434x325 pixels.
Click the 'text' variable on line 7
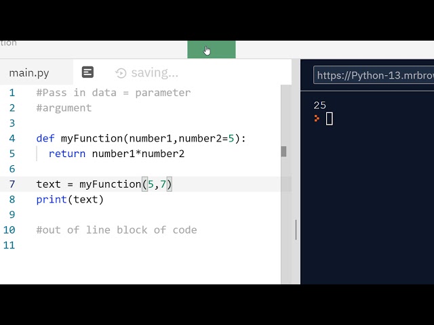[x=48, y=184]
